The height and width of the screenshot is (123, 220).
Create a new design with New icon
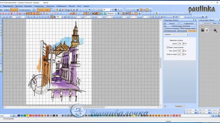tap(54, 10)
